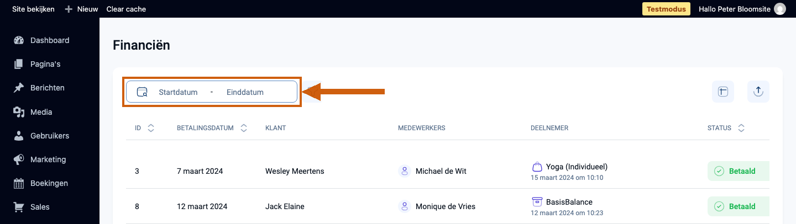Click the Startdatum input field
796x224 pixels.
[178, 92]
